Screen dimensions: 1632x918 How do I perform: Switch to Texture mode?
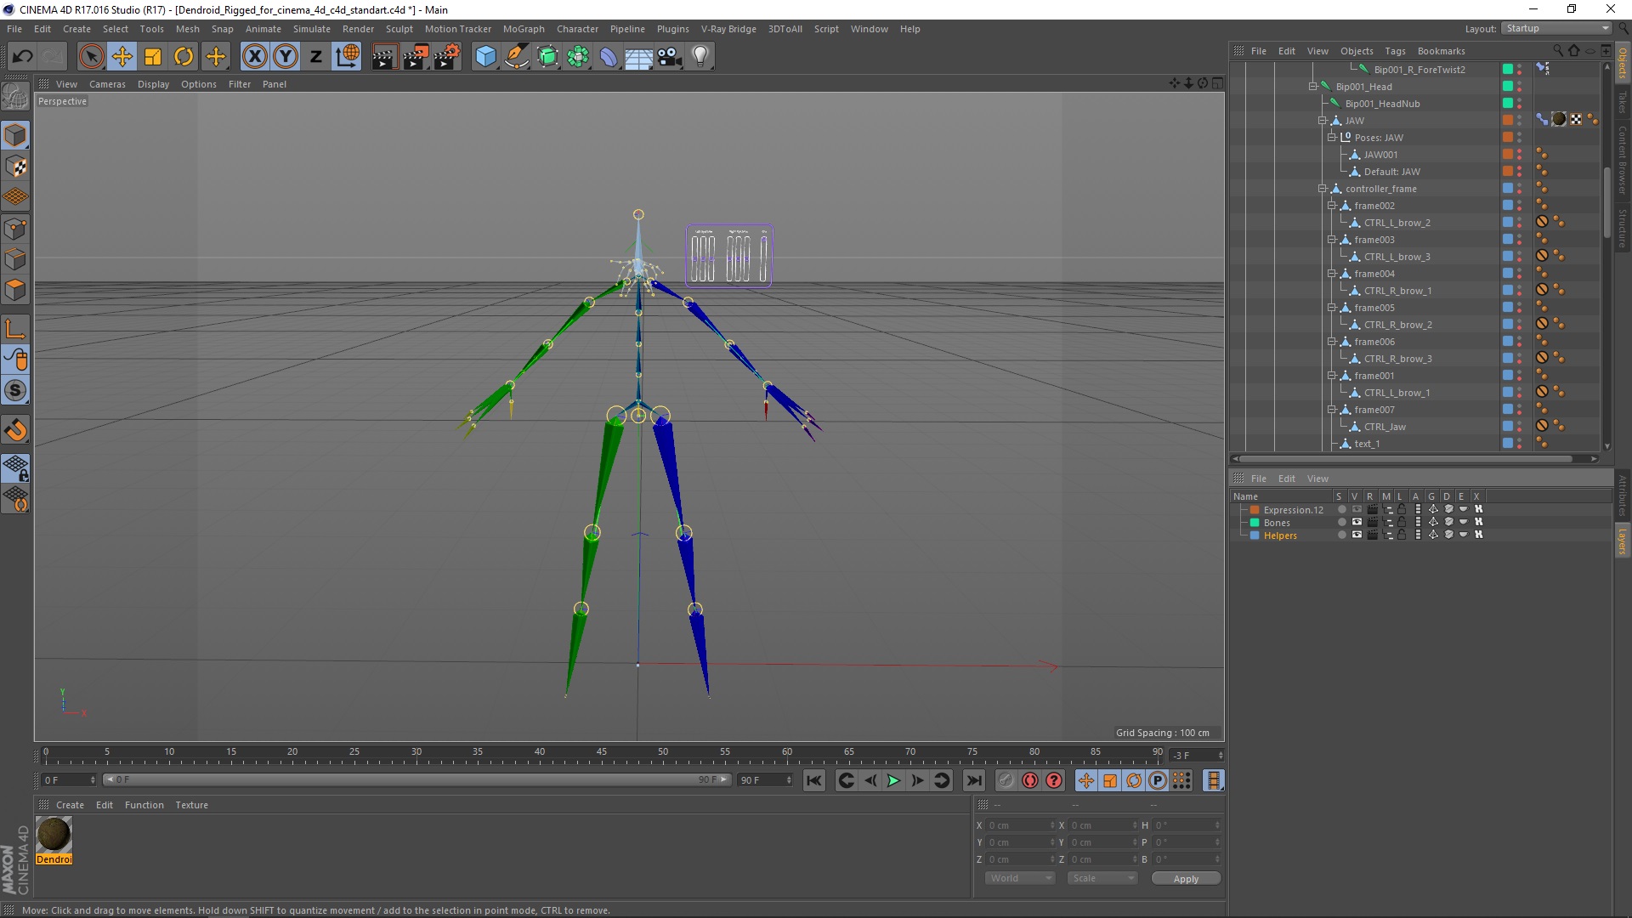[15, 166]
